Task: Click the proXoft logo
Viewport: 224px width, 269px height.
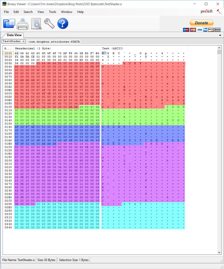Action: pos(207,11)
